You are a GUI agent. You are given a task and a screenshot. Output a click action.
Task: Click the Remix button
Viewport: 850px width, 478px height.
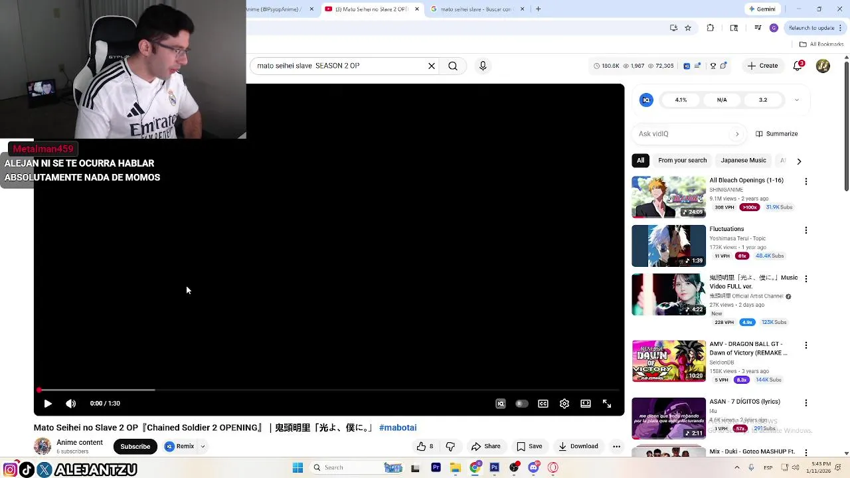179,446
